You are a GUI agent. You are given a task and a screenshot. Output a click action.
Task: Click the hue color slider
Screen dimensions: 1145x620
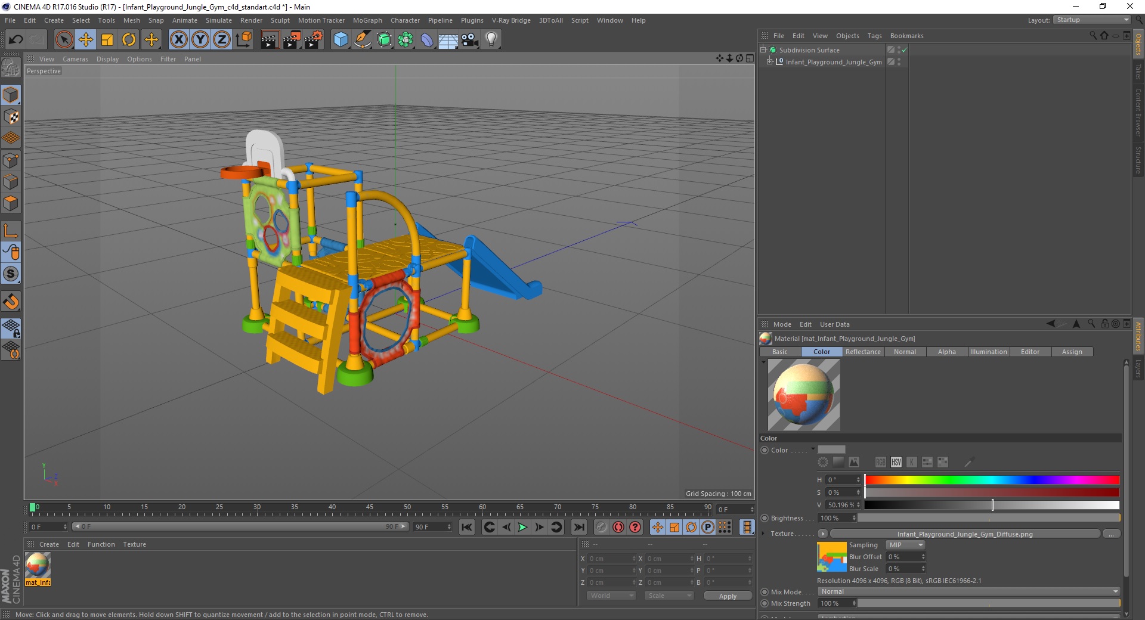[x=992, y=480]
